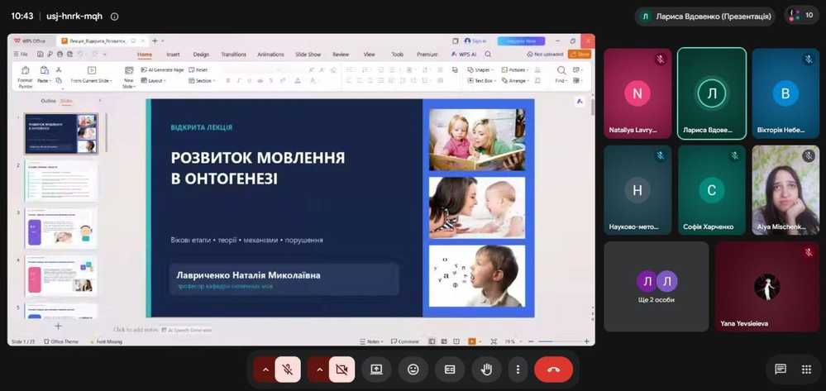Click the WPS AI tab
Image resolution: width=826 pixels, height=391 pixels.
click(x=464, y=55)
